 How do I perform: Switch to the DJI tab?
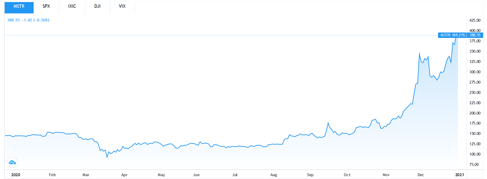pos(98,7)
